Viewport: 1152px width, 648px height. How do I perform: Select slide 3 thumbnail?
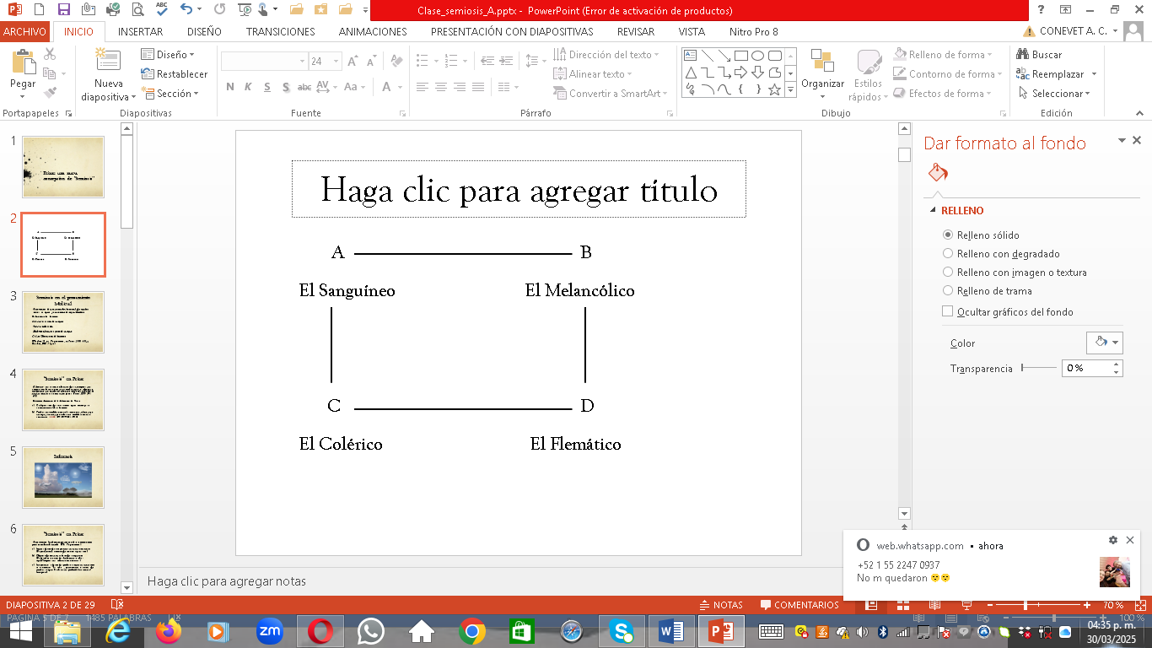click(63, 322)
